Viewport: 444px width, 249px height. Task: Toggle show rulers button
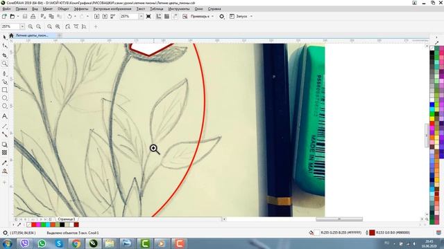159,17
